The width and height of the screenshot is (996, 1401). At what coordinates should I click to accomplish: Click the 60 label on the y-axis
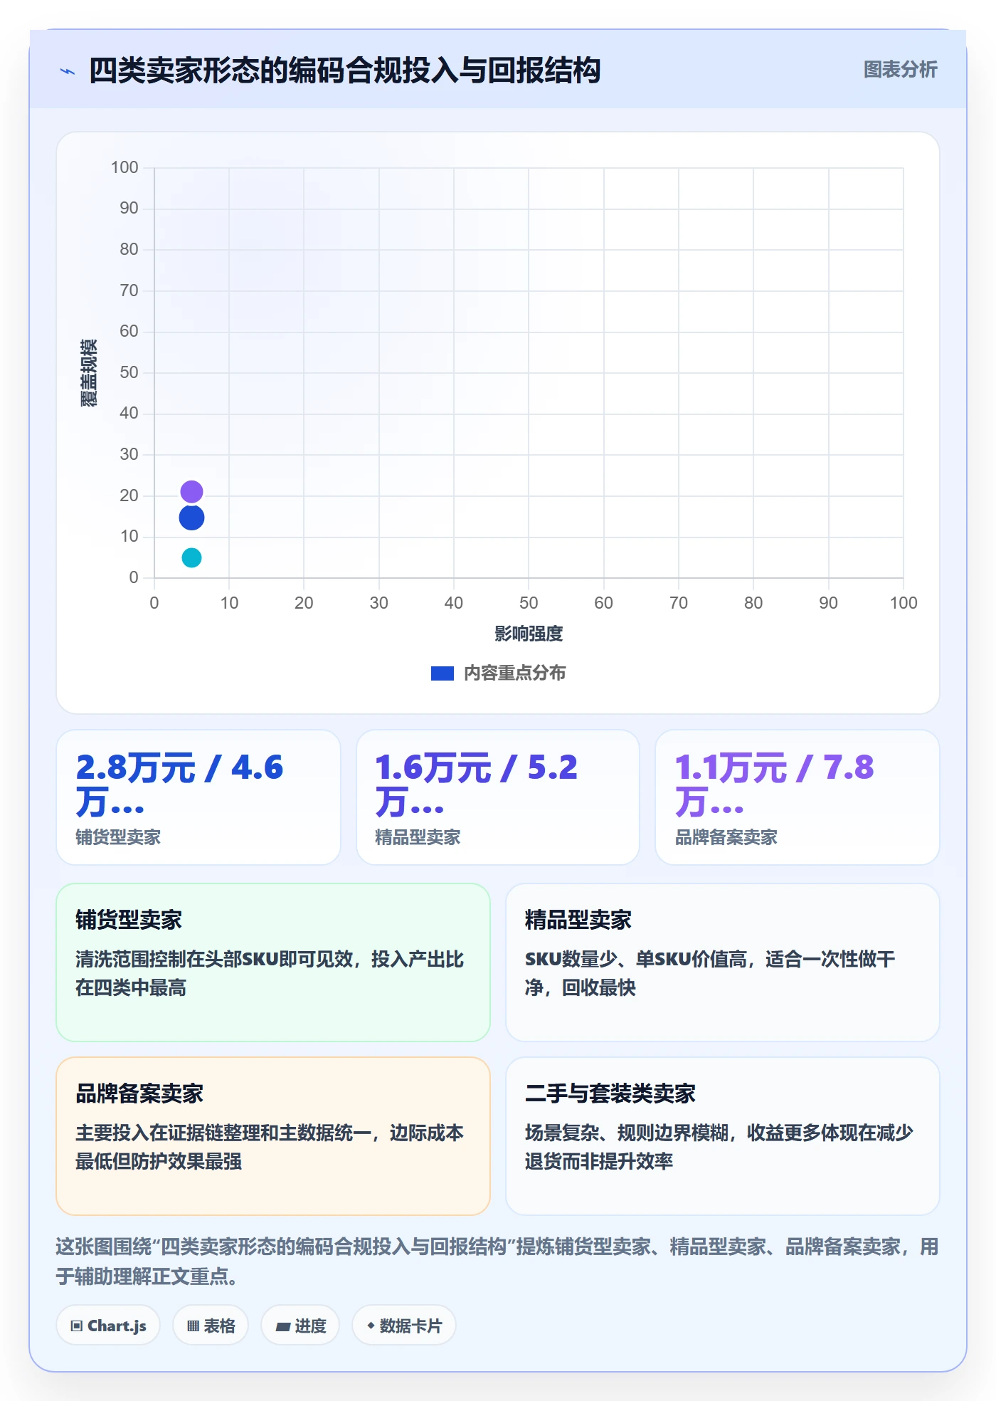click(x=129, y=331)
